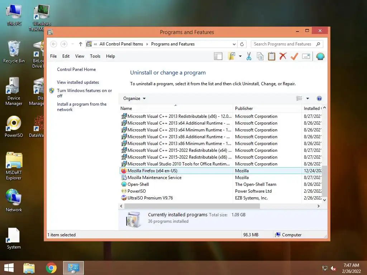Click the Open-Shell settings shell icon in toolbar
367x275 pixels.
coord(320,56)
